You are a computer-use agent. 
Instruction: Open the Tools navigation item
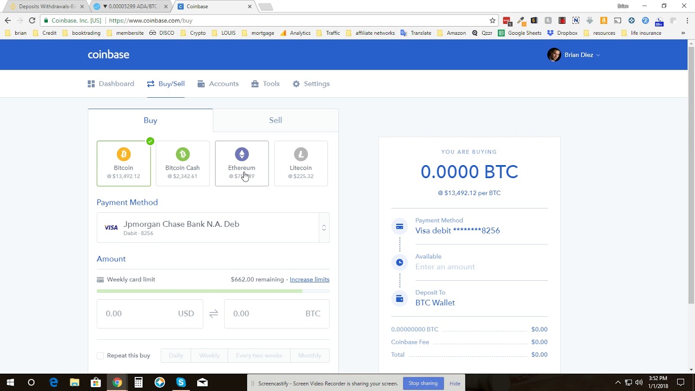point(266,84)
